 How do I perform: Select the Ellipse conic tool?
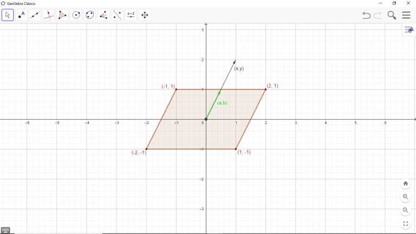pyautogui.click(x=90, y=15)
